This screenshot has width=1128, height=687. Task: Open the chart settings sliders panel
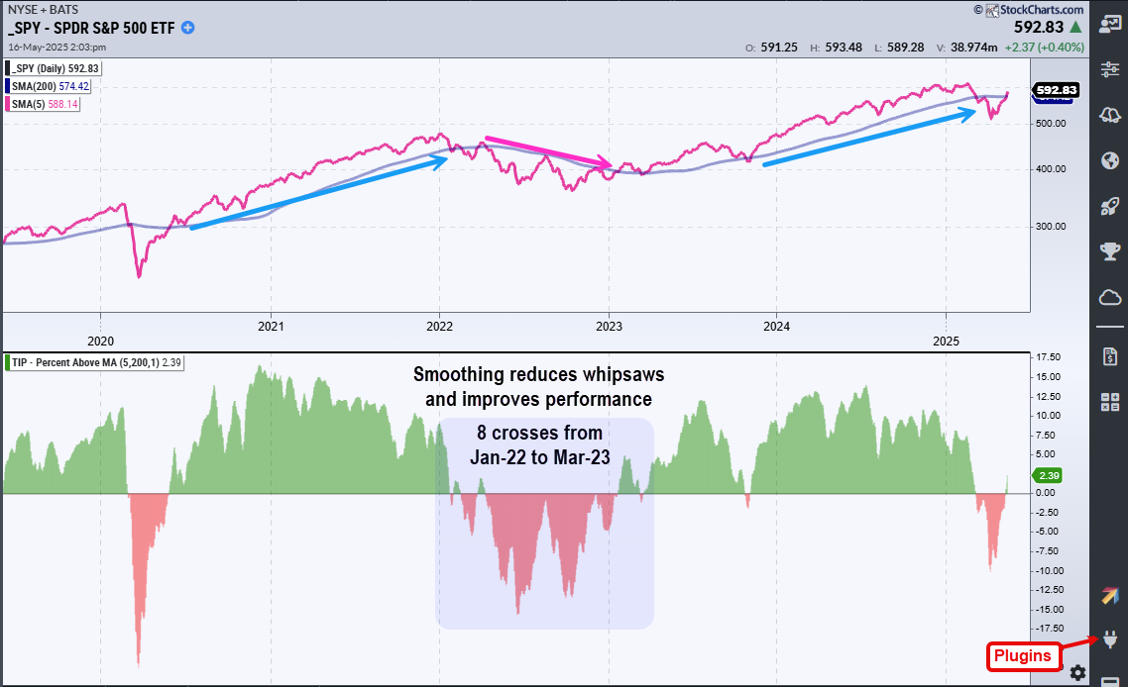point(1110,69)
